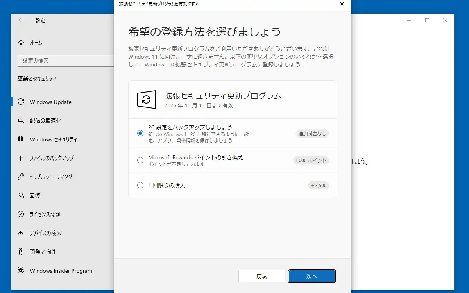Screen dimensions: 469x293
Task: Click the Update & Security (更新とセキュリティ) section header
Action: click(37, 79)
